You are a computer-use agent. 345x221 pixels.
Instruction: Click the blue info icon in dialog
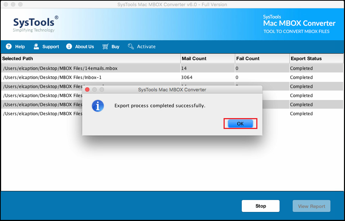click(x=98, y=106)
